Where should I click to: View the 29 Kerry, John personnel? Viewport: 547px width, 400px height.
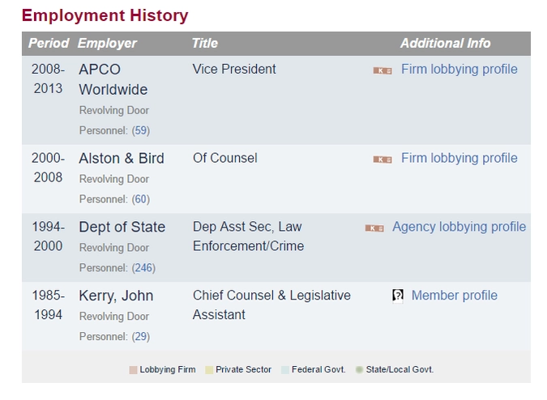141,337
